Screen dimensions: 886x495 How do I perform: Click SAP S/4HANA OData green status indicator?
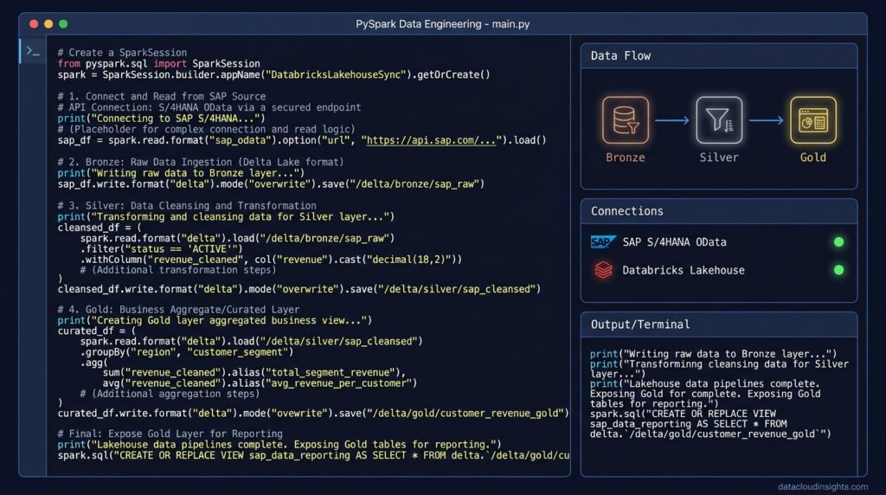(x=838, y=241)
